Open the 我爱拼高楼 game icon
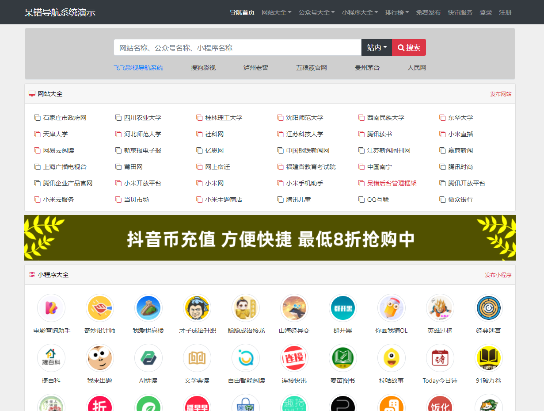 (148, 307)
